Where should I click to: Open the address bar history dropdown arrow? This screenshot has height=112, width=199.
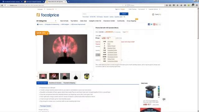[123, 5]
